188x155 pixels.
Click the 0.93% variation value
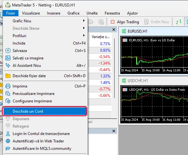click(x=105, y=50)
